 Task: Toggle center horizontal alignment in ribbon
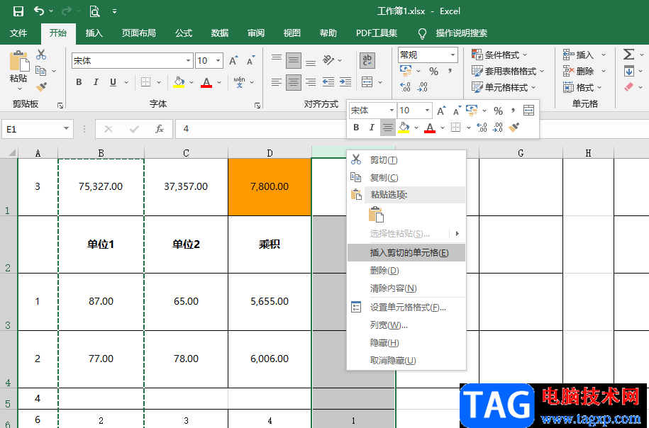click(x=294, y=82)
